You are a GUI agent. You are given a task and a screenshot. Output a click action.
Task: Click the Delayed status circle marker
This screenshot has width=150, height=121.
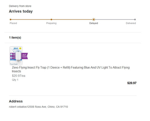(x=94, y=19)
